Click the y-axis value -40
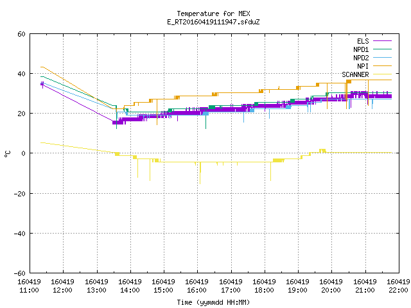 tap(20, 234)
